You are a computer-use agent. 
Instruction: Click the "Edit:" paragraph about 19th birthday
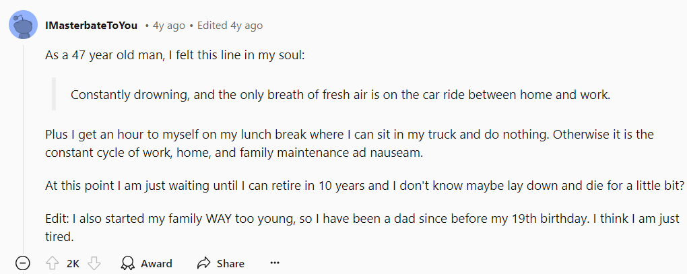[362, 227]
